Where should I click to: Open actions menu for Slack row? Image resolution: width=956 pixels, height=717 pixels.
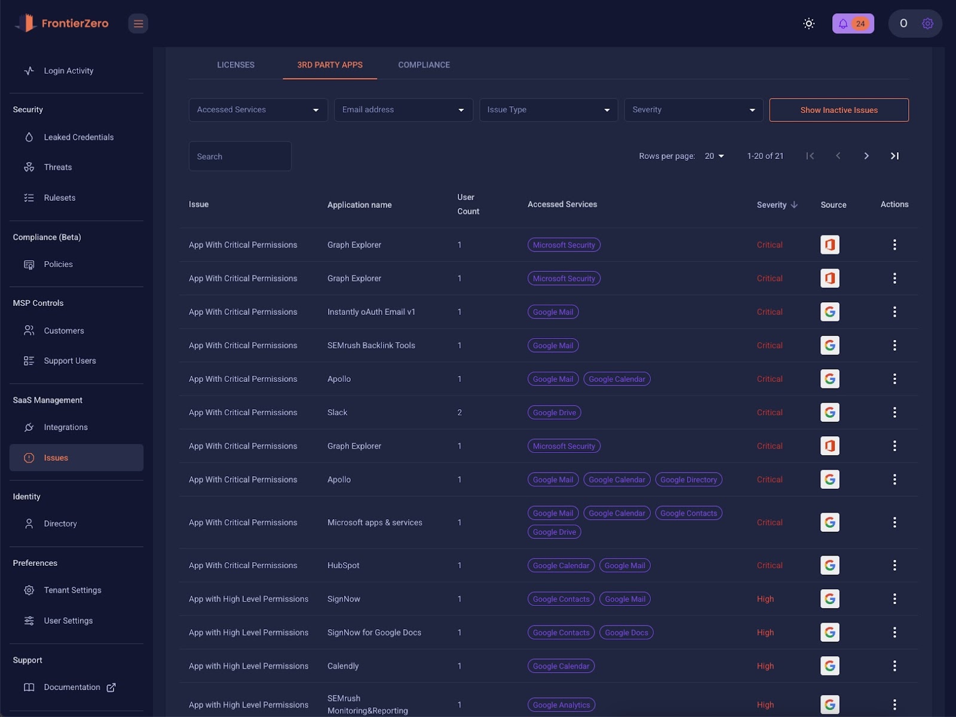coord(894,412)
